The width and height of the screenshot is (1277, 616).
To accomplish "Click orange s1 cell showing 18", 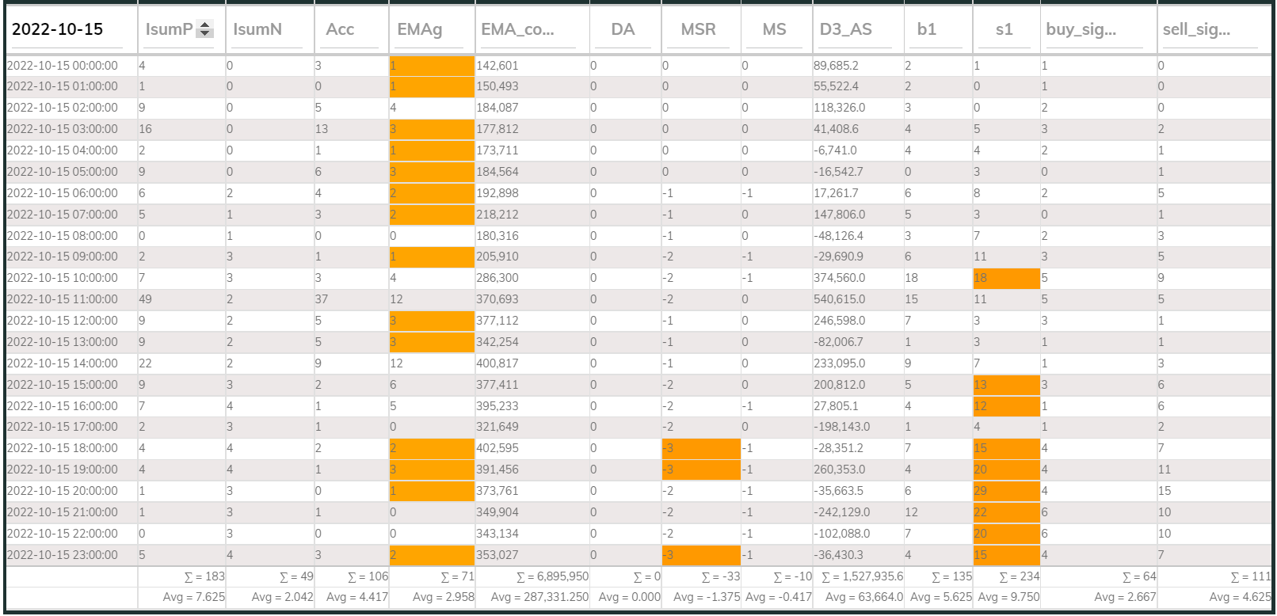I will coord(1006,278).
